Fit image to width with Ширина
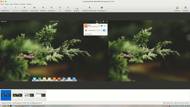Viewport: 190px width, 107px height. coord(77,9)
